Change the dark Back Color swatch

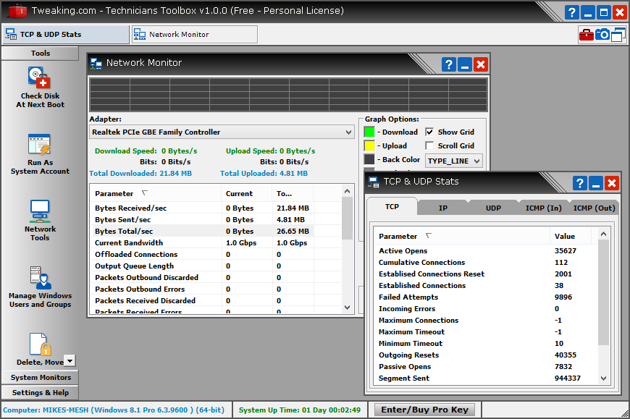pos(369,159)
